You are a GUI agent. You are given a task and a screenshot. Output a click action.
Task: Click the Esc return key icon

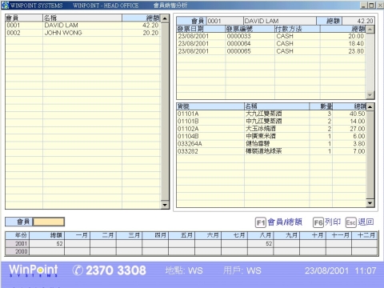(351, 222)
